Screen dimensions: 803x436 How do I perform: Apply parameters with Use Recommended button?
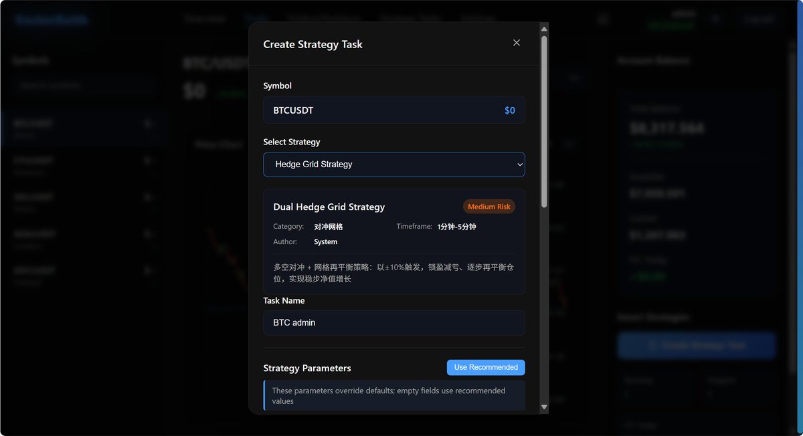(x=486, y=367)
